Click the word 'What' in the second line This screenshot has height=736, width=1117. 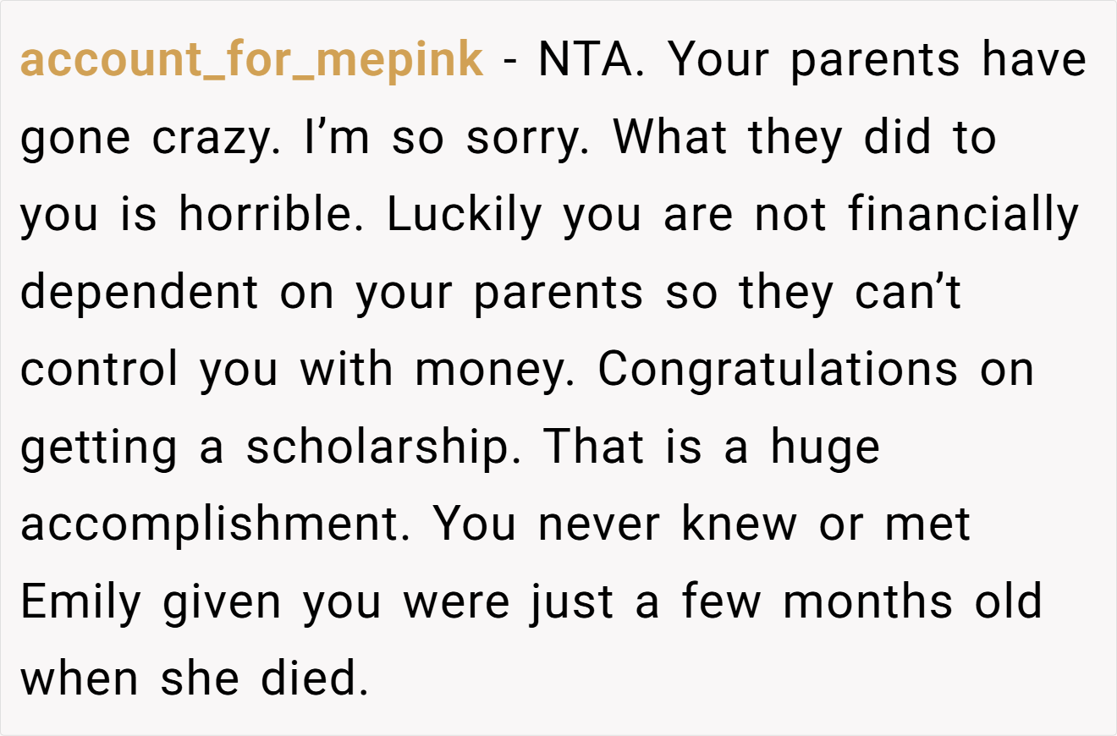(x=669, y=137)
